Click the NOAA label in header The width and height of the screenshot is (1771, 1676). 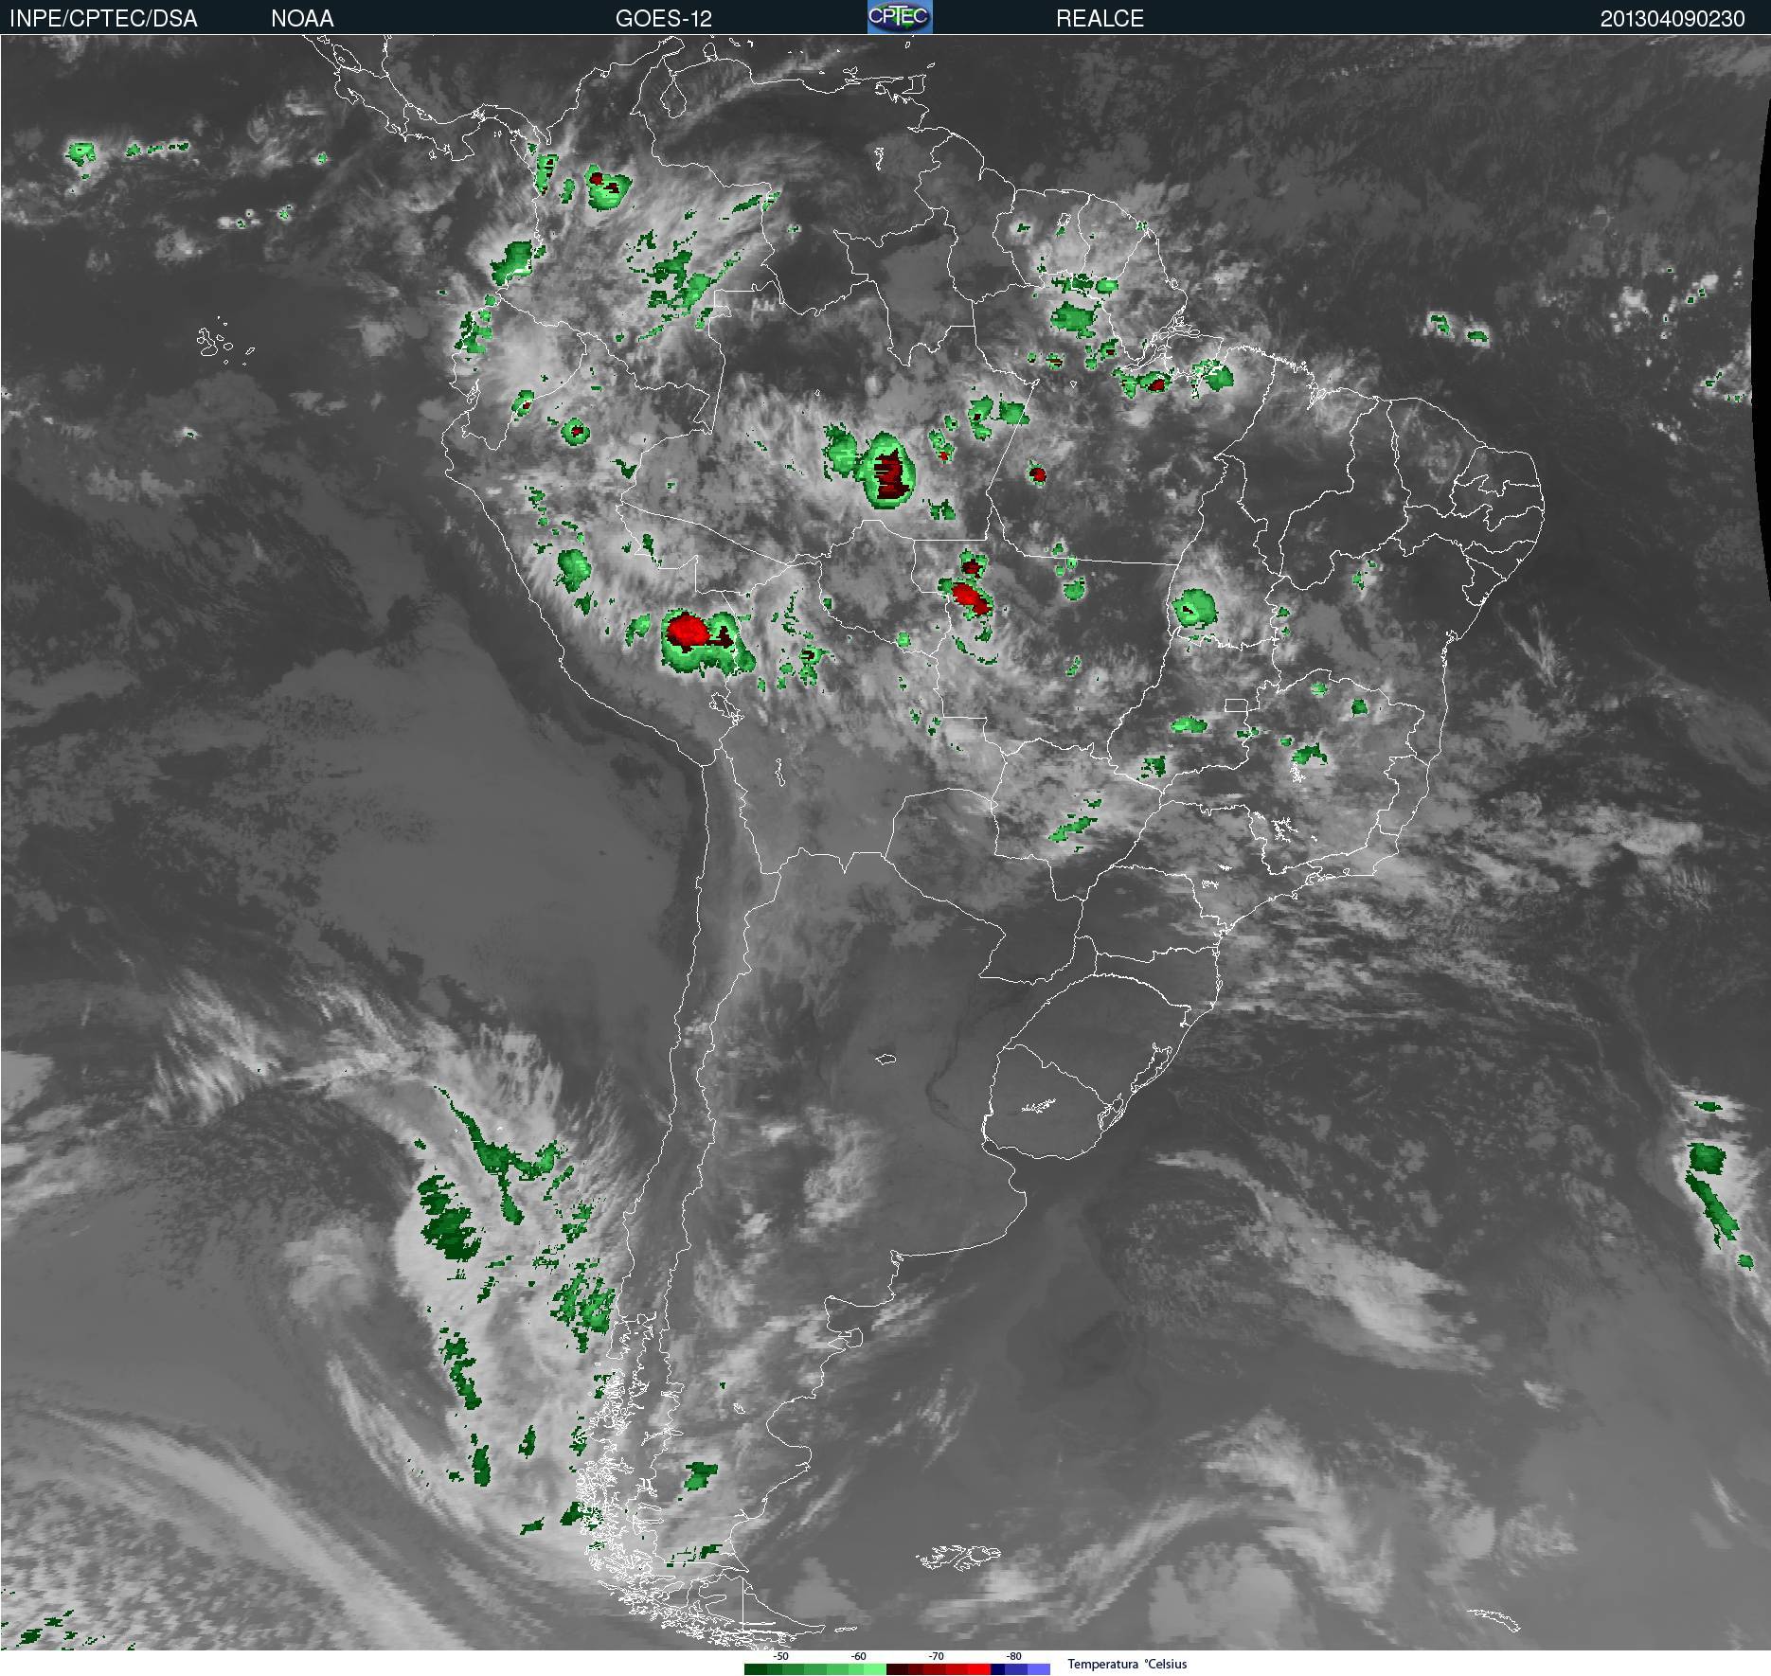click(x=302, y=19)
